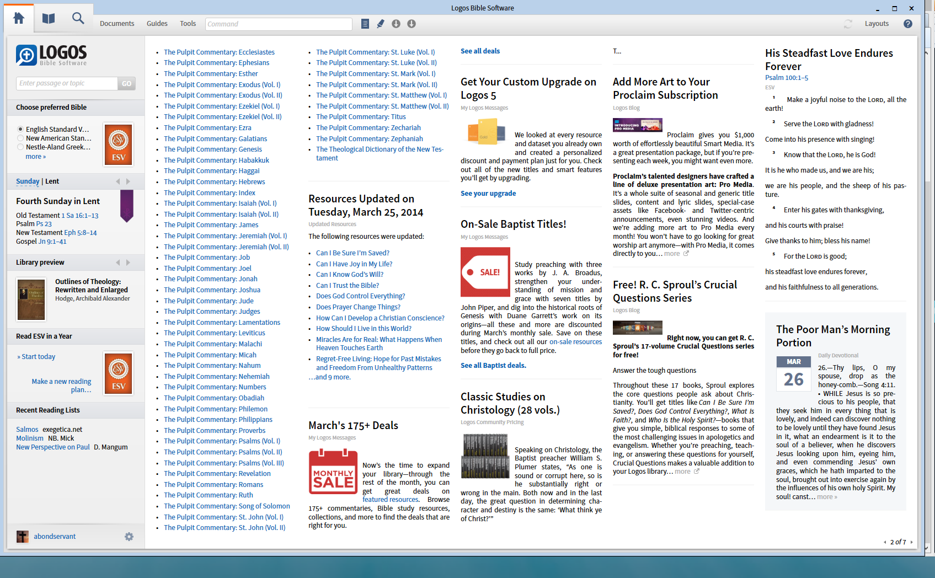Image resolution: width=935 pixels, height=578 pixels.
Task: Open 'The Pulpit Commentary: Titus'
Action: click(361, 117)
